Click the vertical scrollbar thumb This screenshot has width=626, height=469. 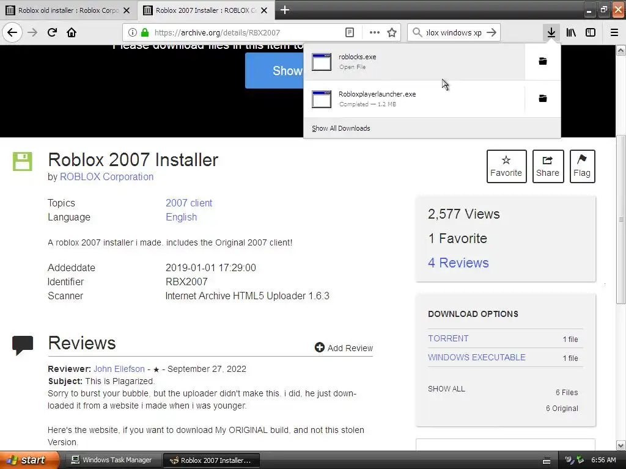click(620, 220)
